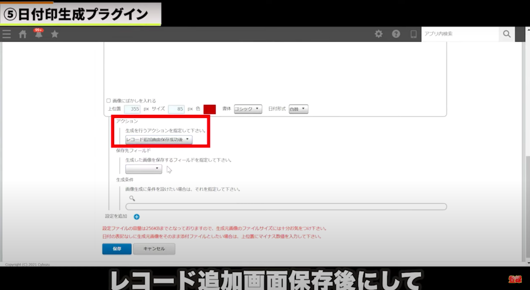Add a setting with the blue plus icon
The image size is (530, 290).
pos(136,217)
